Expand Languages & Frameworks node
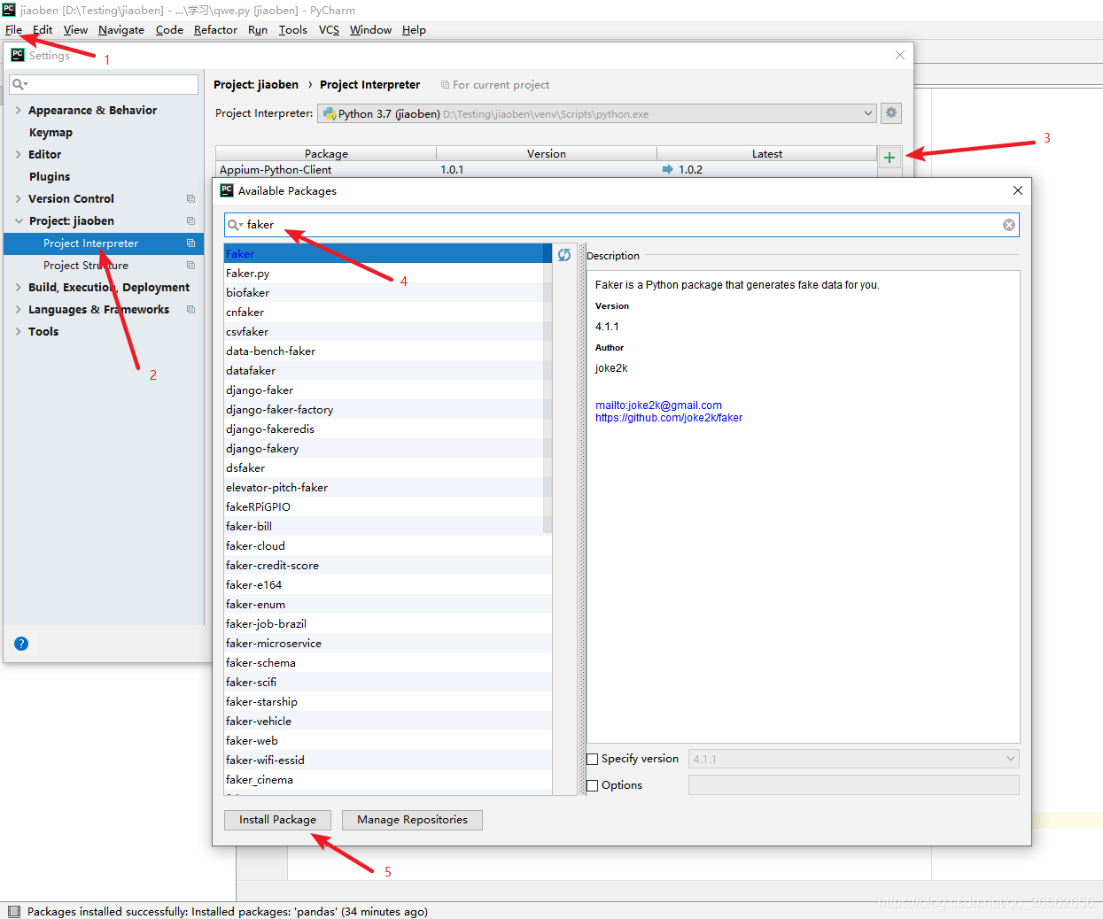1103x919 pixels. point(18,310)
